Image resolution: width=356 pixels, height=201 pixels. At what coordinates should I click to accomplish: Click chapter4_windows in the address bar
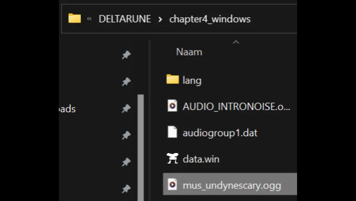tap(210, 19)
